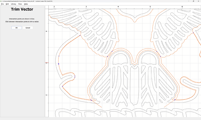
Task: Click 'Intersection points are shown in blue' text
Action: (22, 19)
